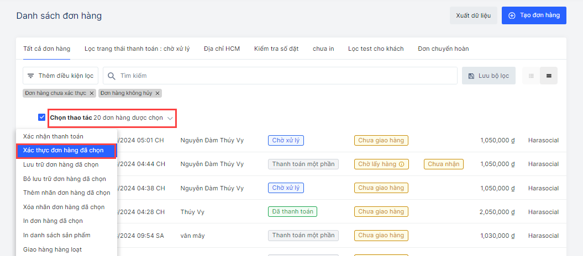Click Thêm điều kiện lọc button
The image size is (583, 256).
point(61,76)
